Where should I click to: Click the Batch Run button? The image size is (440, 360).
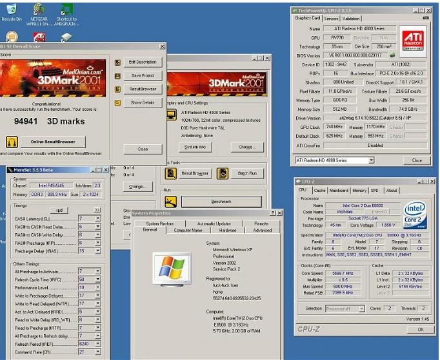click(x=247, y=173)
